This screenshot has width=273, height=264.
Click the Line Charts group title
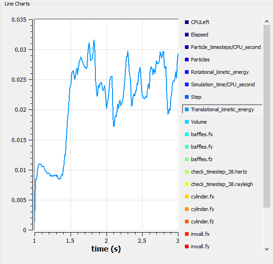point(17,4)
